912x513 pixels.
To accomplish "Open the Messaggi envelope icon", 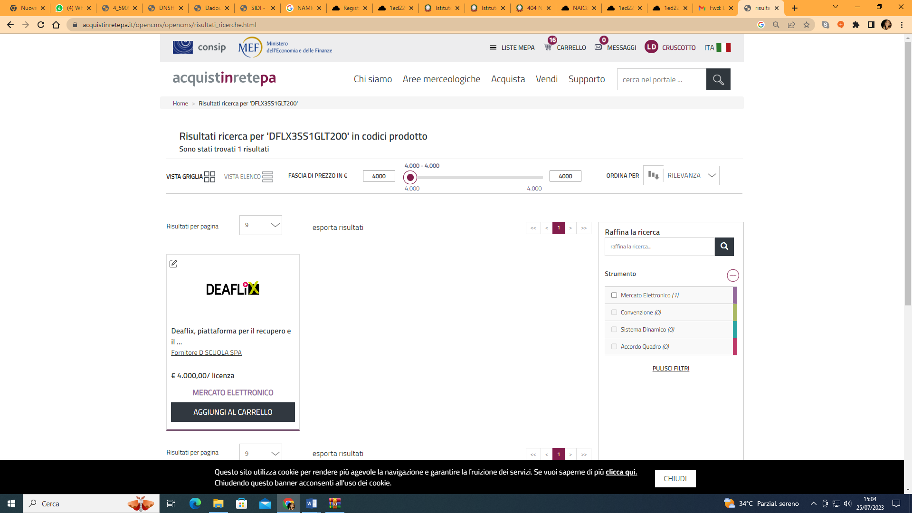I will click(x=598, y=47).
